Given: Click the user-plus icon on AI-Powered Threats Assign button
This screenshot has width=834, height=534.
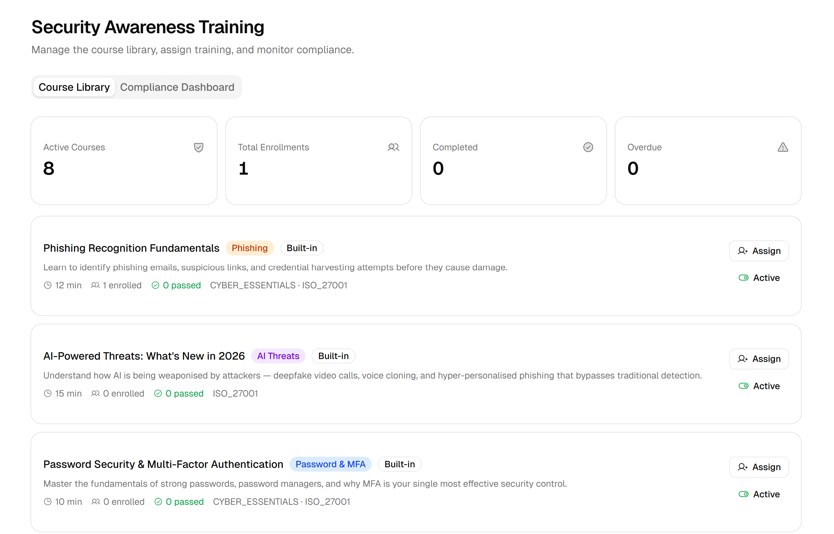Looking at the screenshot, I should pos(742,359).
